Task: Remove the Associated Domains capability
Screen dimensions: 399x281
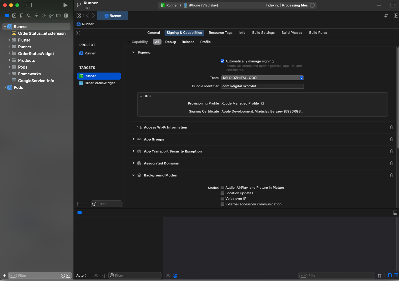Action: pos(392,163)
